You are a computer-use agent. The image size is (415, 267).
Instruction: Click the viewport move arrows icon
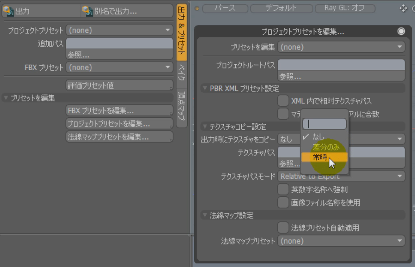(x=403, y=8)
